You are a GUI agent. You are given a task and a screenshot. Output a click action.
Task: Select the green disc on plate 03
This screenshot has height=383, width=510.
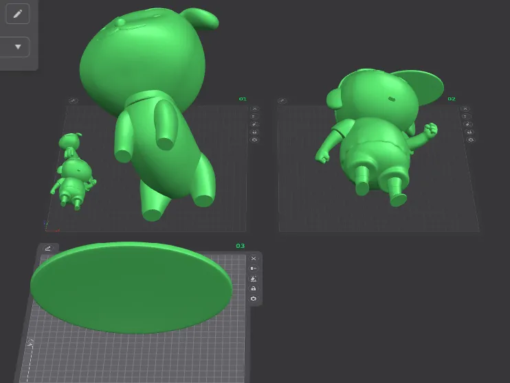(x=131, y=288)
